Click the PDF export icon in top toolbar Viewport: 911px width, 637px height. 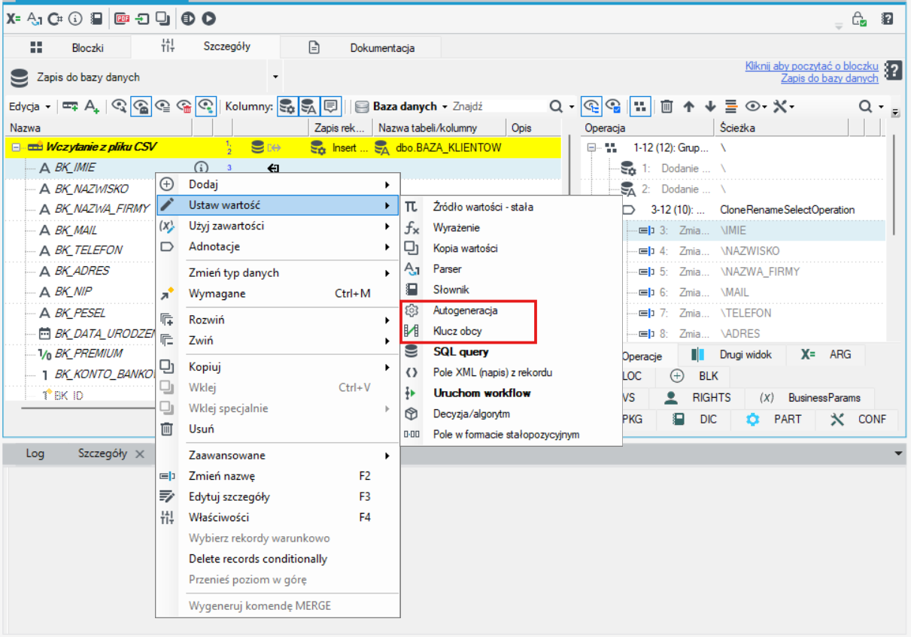click(x=123, y=18)
